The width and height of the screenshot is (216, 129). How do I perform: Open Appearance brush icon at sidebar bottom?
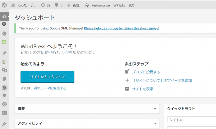point(4,124)
